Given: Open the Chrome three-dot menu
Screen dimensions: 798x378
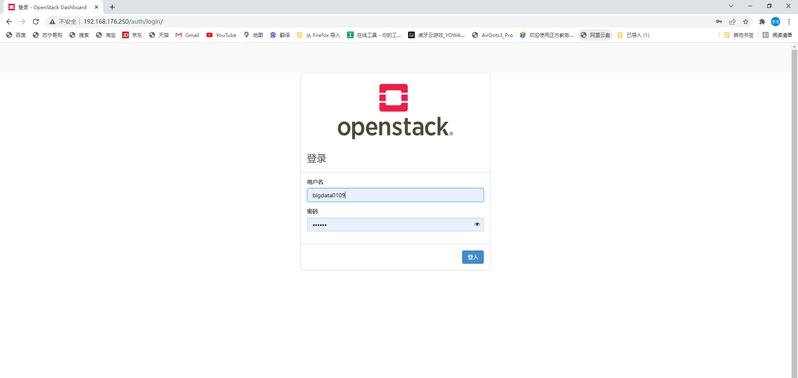Looking at the screenshot, I should click(789, 22).
